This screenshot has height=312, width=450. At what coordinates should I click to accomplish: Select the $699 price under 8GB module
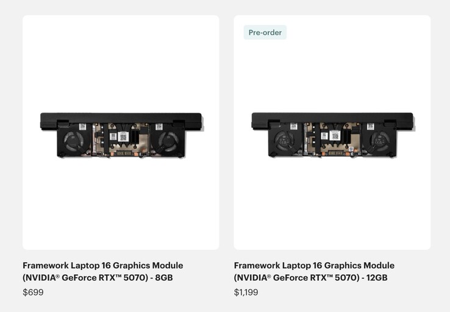coord(34,292)
